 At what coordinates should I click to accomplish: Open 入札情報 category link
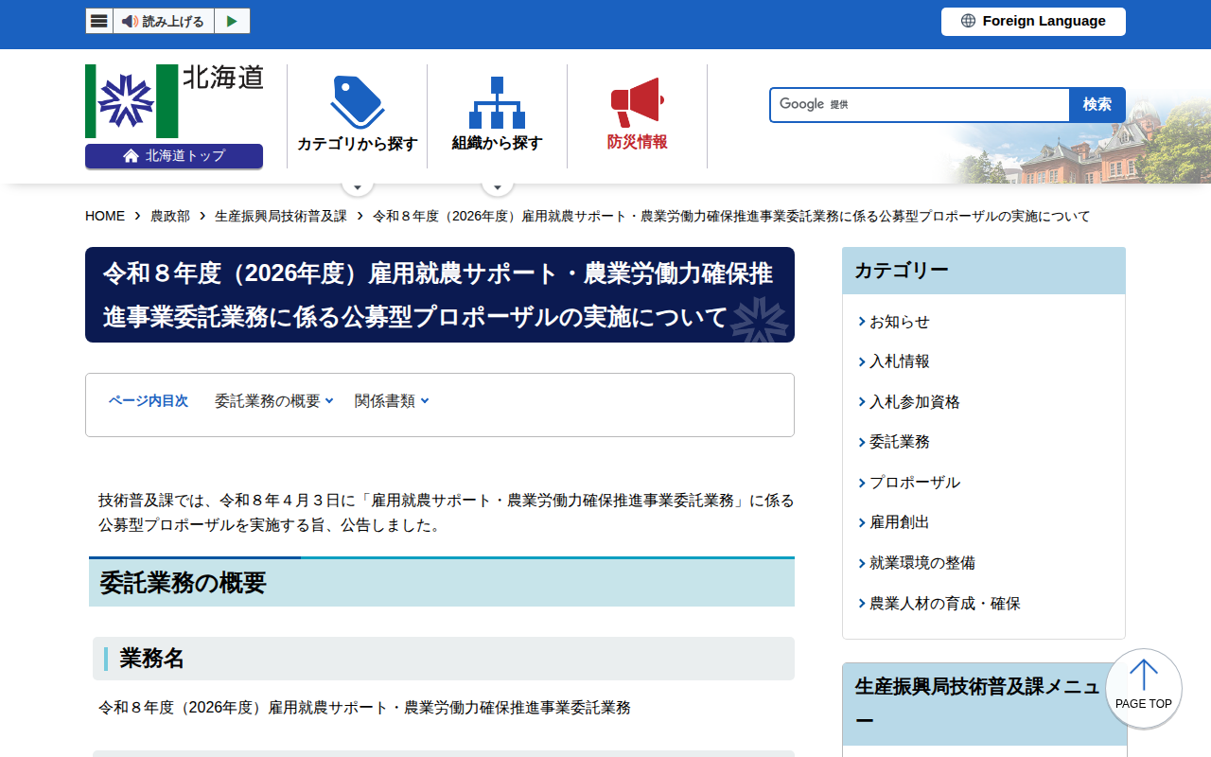coord(899,361)
